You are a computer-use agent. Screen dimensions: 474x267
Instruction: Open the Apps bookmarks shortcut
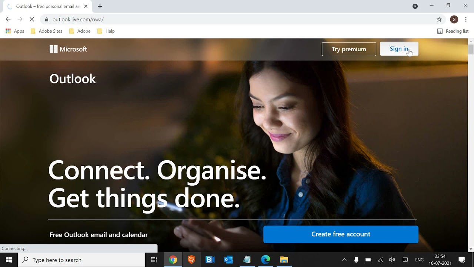(15, 31)
